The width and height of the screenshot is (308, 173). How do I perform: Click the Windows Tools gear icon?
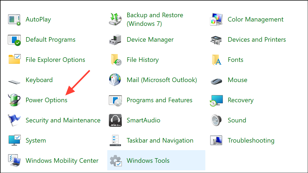click(x=115, y=161)
